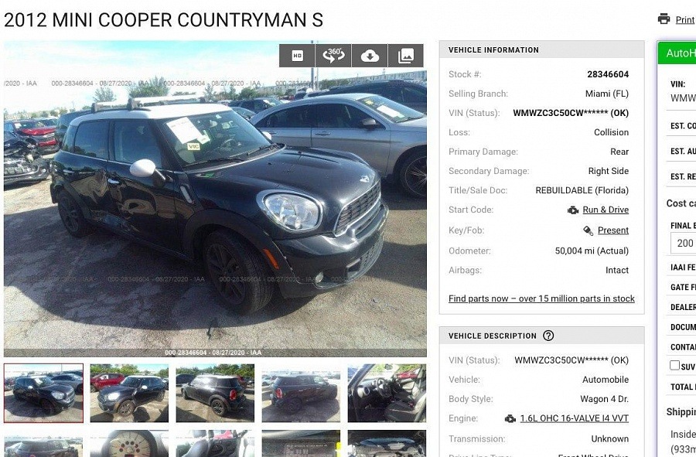This screenshot has height=457, width=696.
Task: Check the SUV checkbox
Action: (x=674, y=365)
